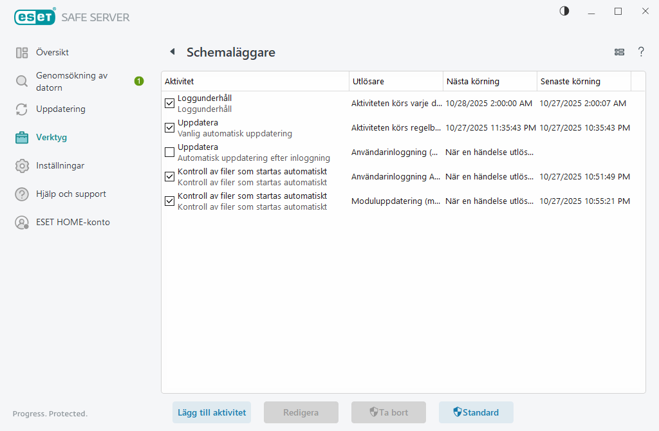Click the back arrow next to Schemaläggare
The height and width of the screenshot is (431, 659).
click(x=171, y=51)
